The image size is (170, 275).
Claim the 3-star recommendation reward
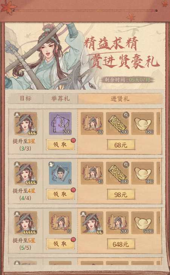click(60, 145)
